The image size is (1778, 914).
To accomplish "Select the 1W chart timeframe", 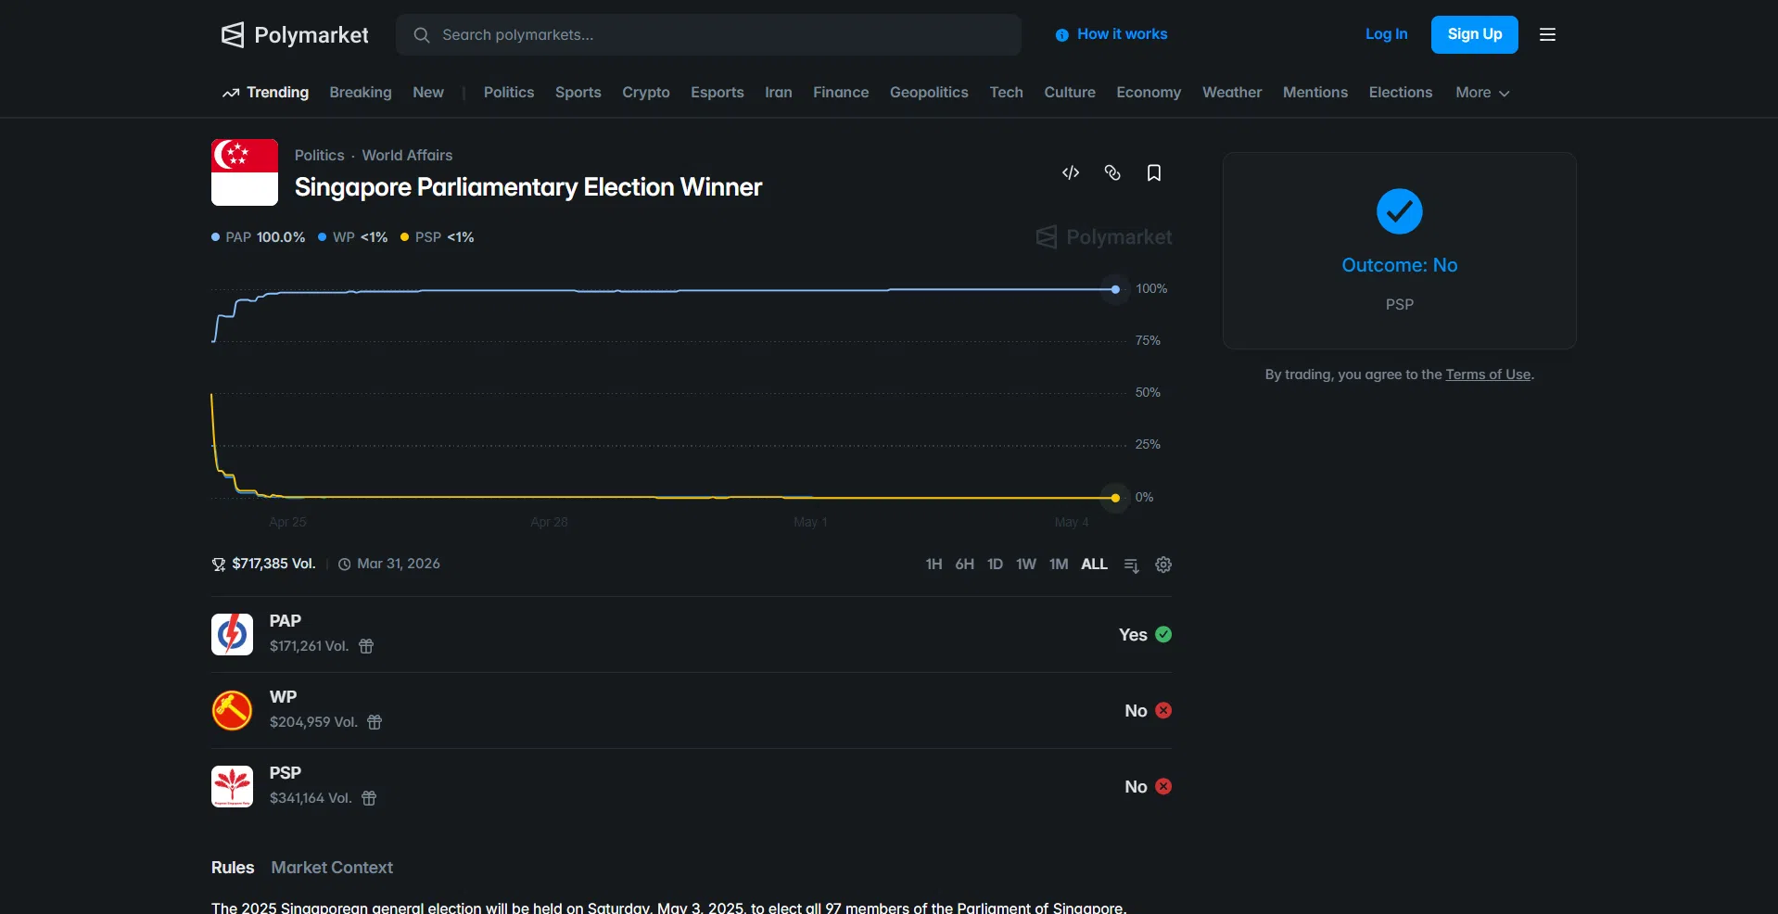I will 1025,565.
